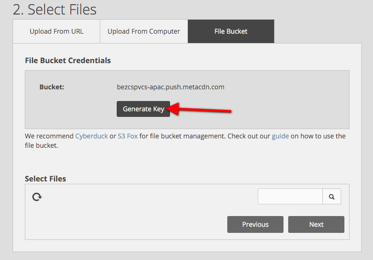Click the refresh file list icon

(x=37, y=197)
